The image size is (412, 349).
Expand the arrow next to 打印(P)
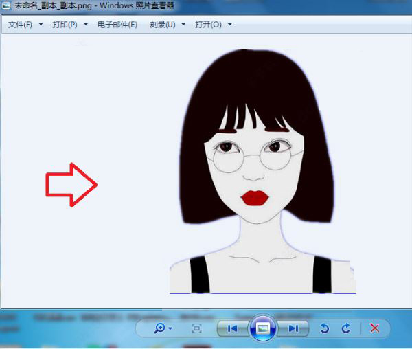coord(86,24)
